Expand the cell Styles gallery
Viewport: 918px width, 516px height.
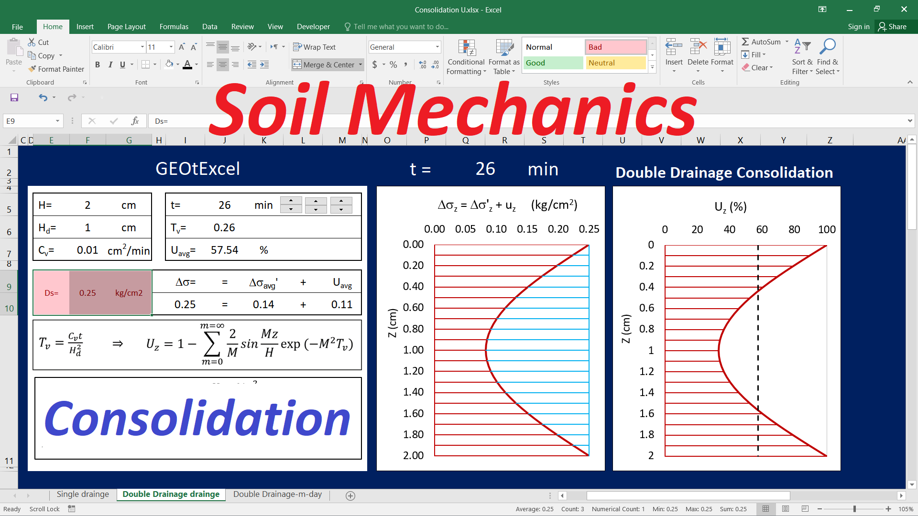click(x=652, y=67)
